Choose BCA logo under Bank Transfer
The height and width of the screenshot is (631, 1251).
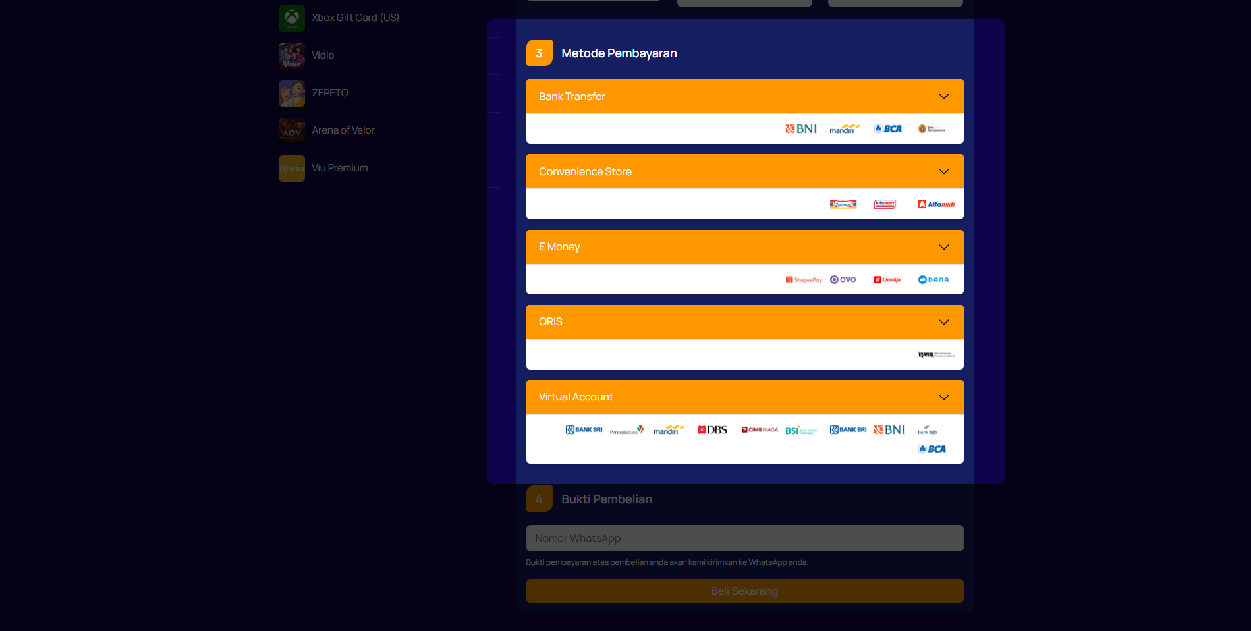[x=888, y=129]
